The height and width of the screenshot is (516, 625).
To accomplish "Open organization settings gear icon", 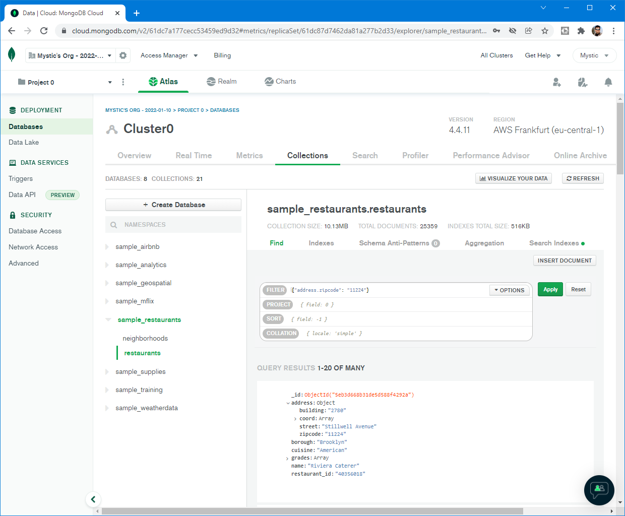I will coord(123,55).
